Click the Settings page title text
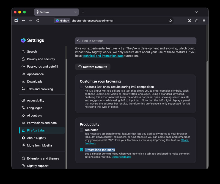The image size is (220, 184). 35,40
